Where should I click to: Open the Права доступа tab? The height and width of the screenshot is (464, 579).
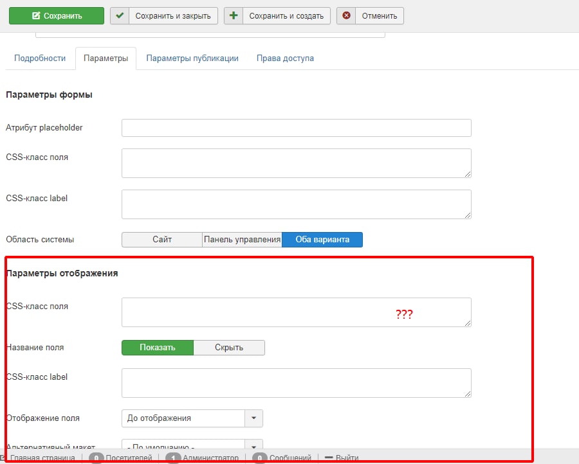tap(285, 58)
